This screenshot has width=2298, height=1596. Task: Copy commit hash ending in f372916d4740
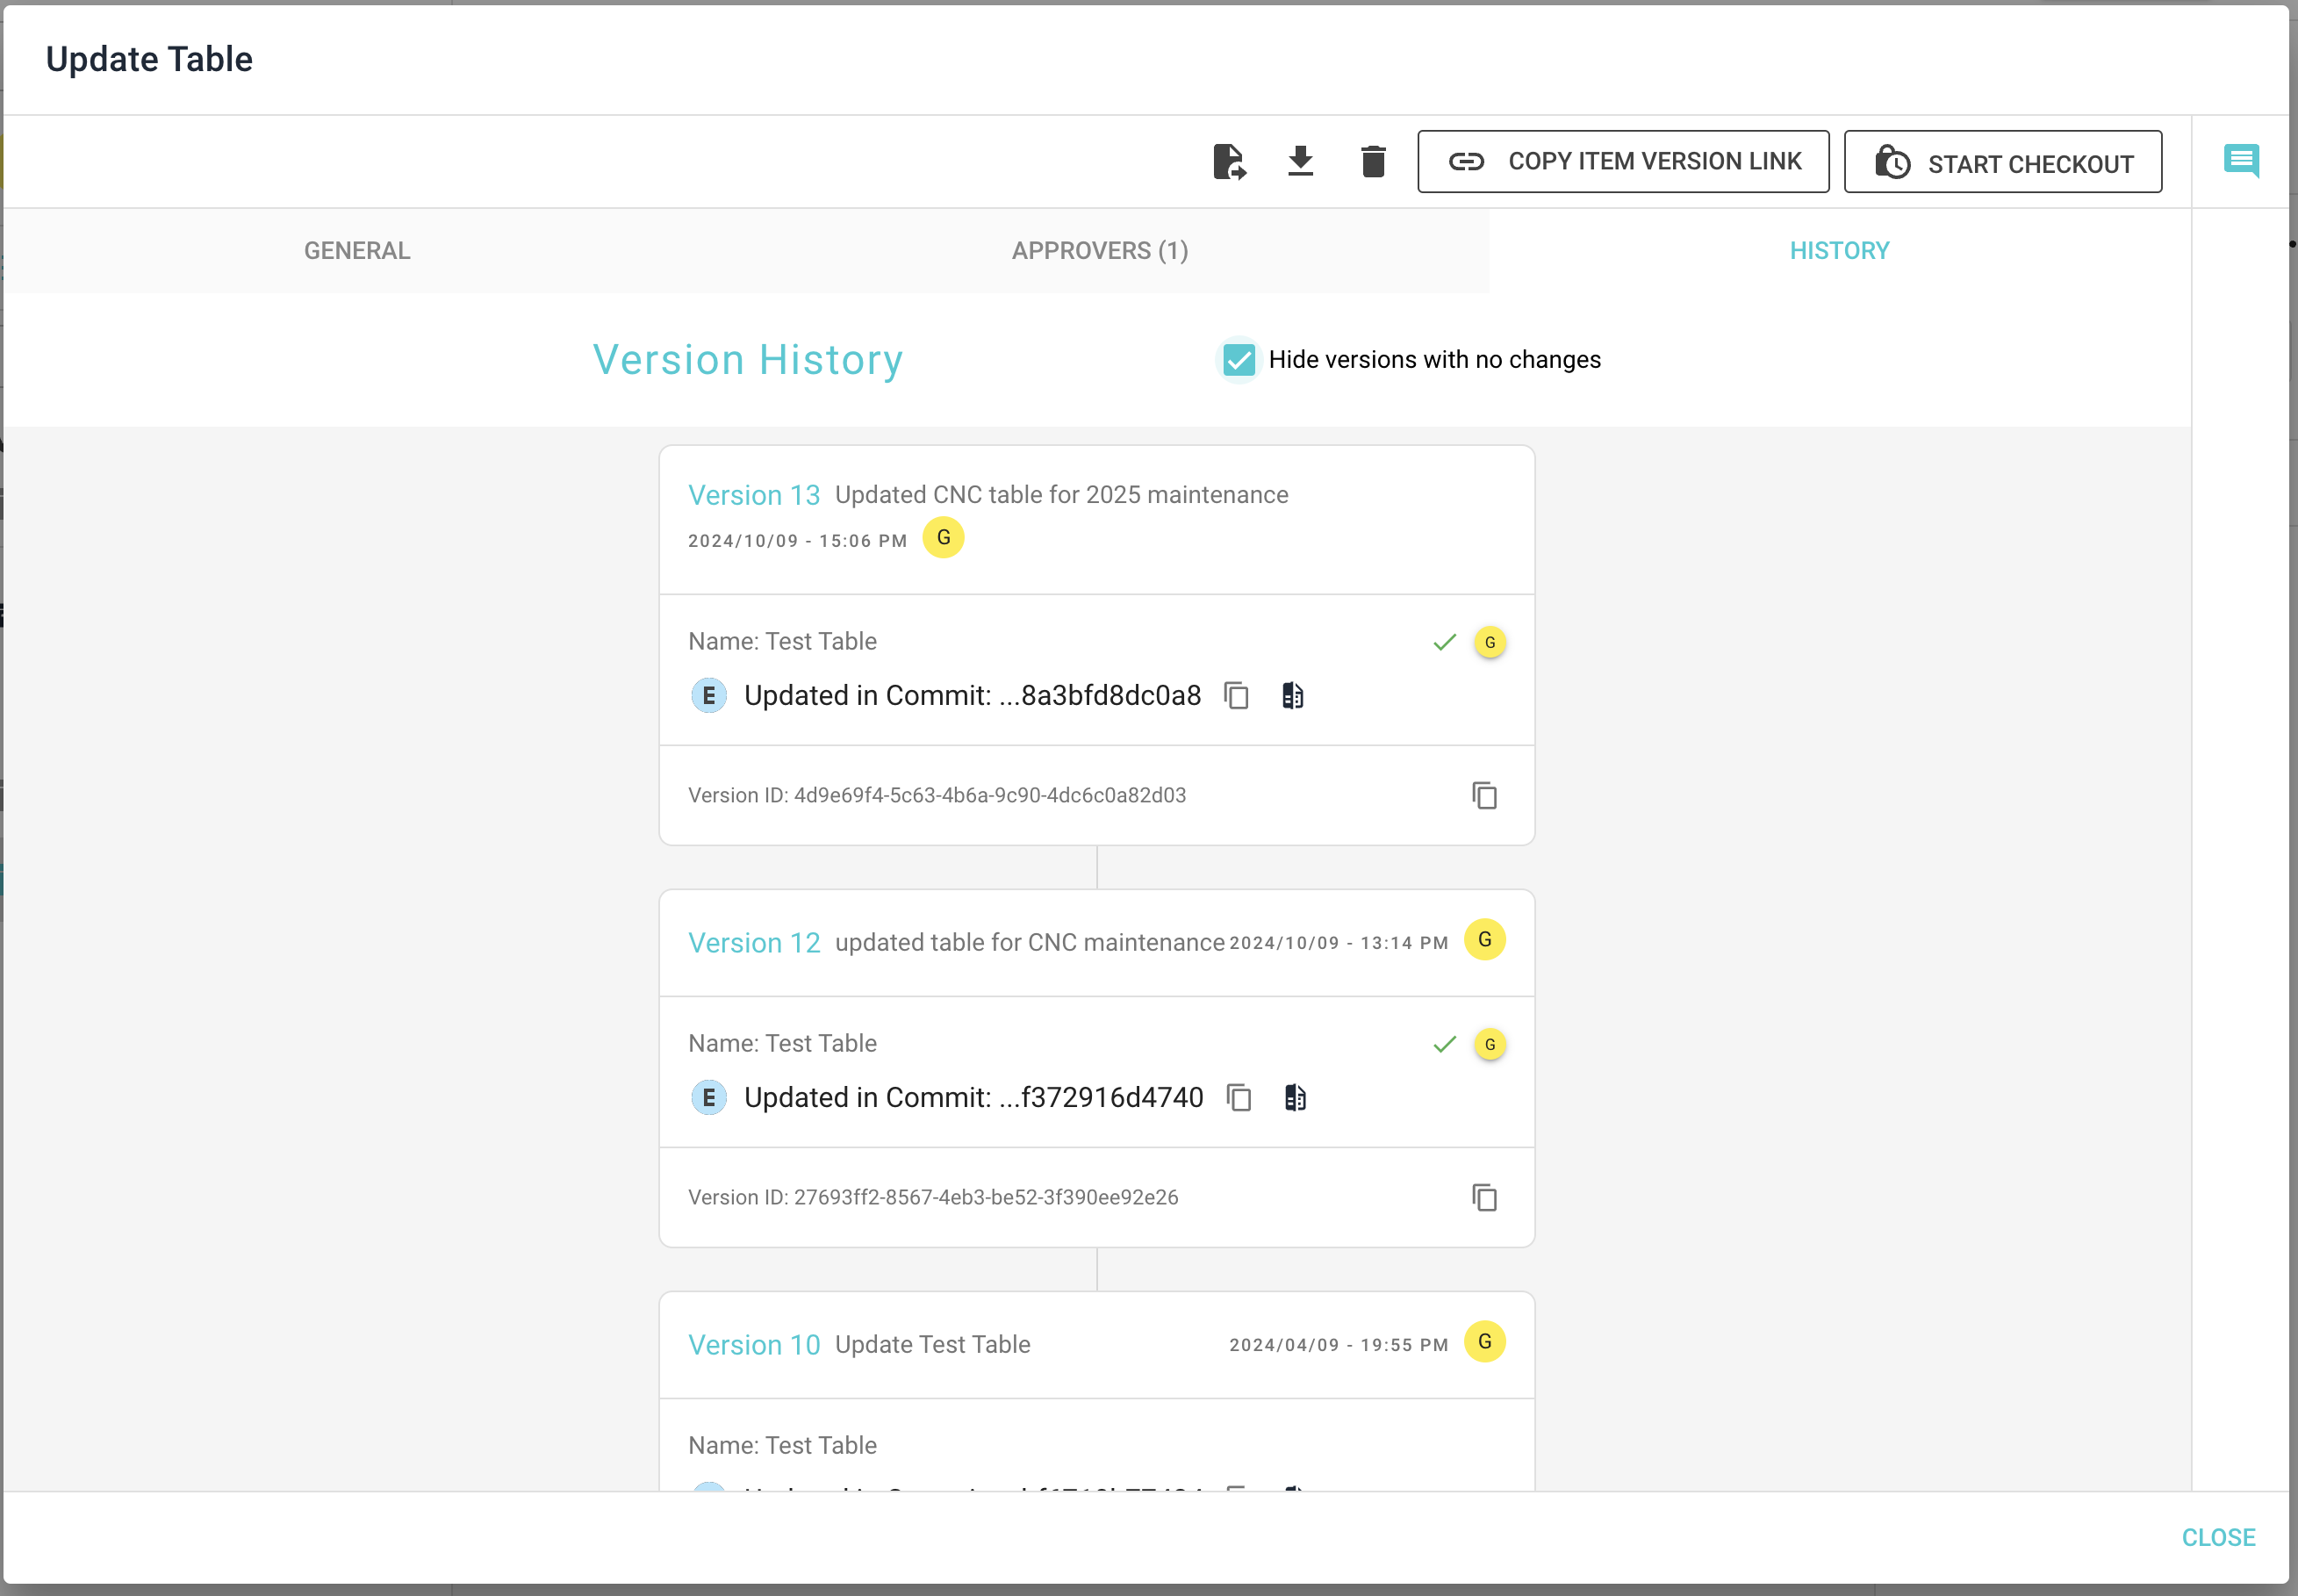[x=1239, y=1098]
